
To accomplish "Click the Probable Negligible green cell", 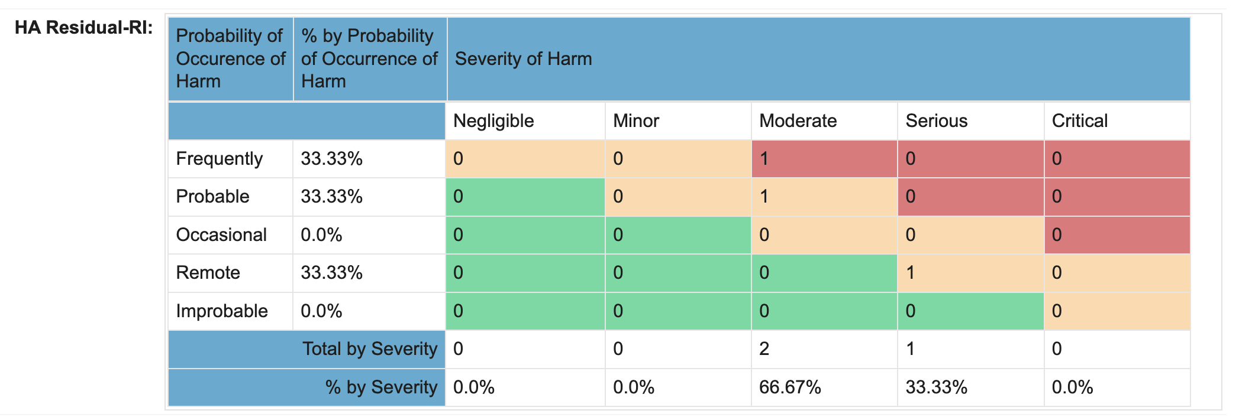I will (524, 197).
